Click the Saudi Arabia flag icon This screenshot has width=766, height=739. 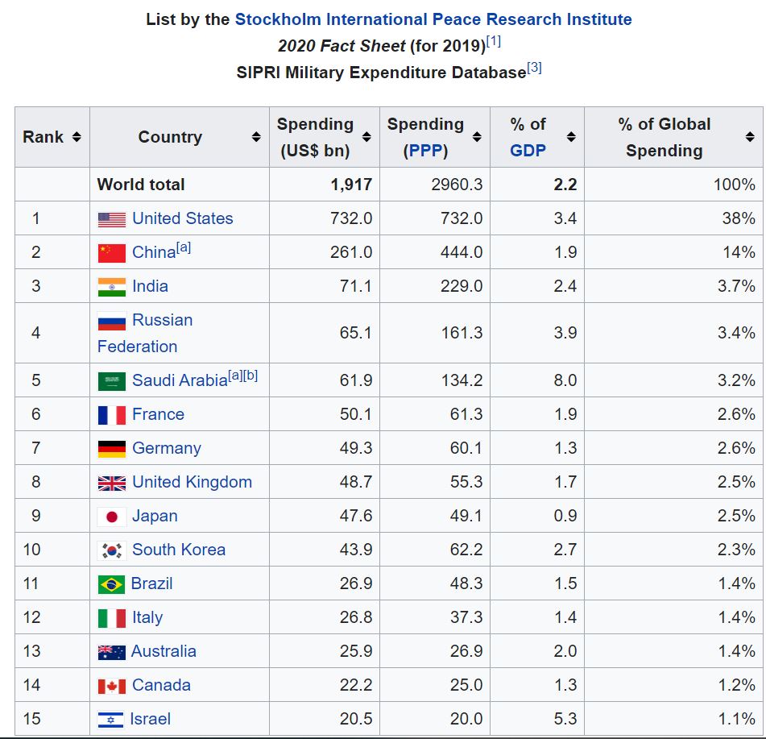tap(111, 381)
